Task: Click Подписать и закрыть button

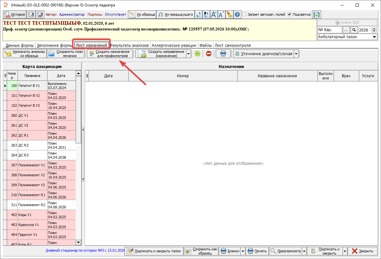Action: 325,251
